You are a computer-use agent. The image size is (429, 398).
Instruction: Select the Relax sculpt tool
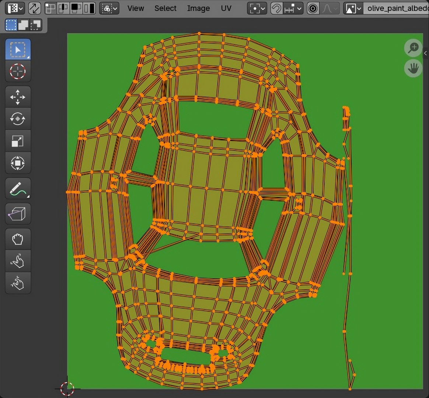18,261
